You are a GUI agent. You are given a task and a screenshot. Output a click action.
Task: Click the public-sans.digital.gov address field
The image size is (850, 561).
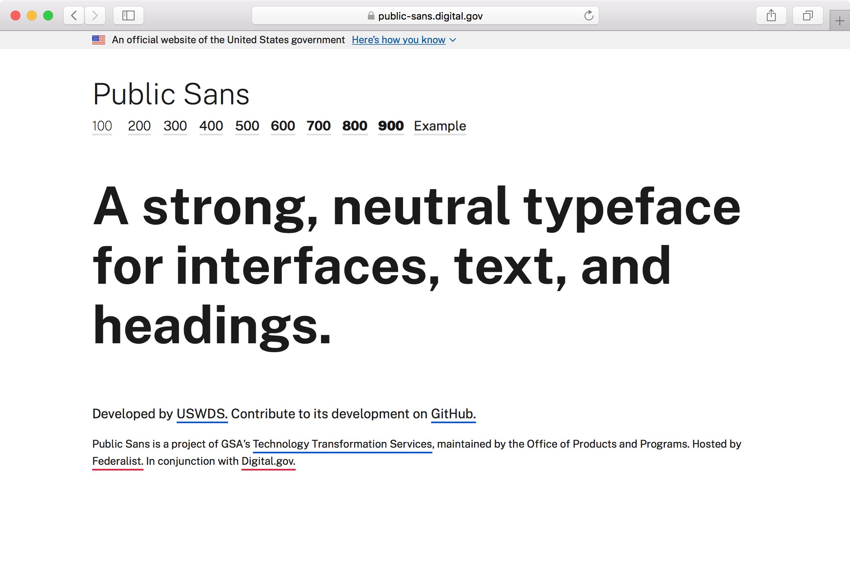click(x=425, y=15)
